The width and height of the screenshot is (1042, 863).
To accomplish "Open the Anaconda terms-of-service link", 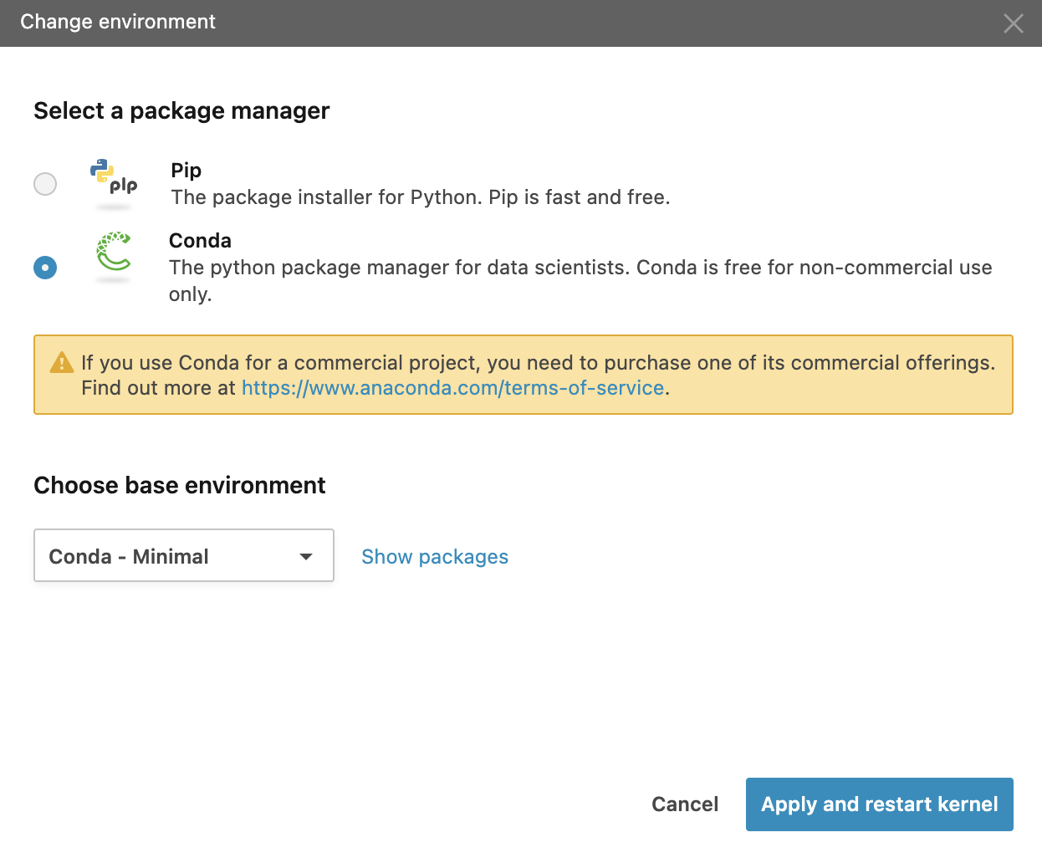I will pyautogui.click(x=452, y=388).
